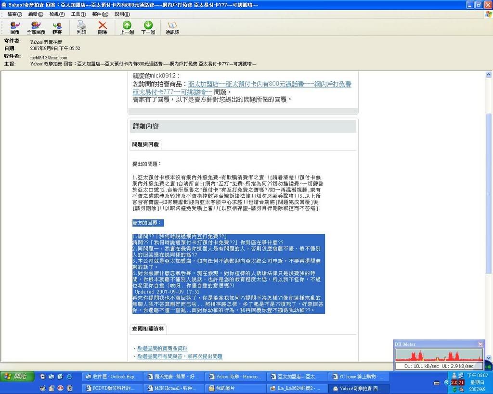Image resolution: width=493 pixels, height=394 pixels.
Task: Click the red DU Meter tray indicator
Action: [457, 382]
